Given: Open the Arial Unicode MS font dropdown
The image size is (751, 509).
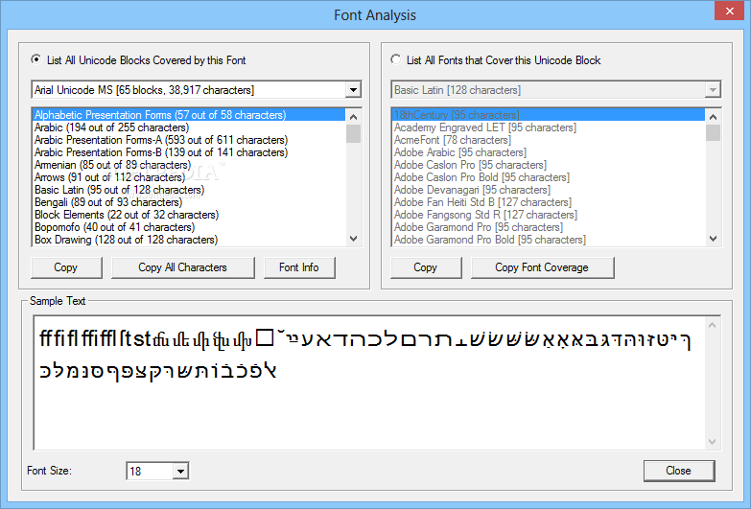Looking at the screenshot, I should click(x=353, y=89).
